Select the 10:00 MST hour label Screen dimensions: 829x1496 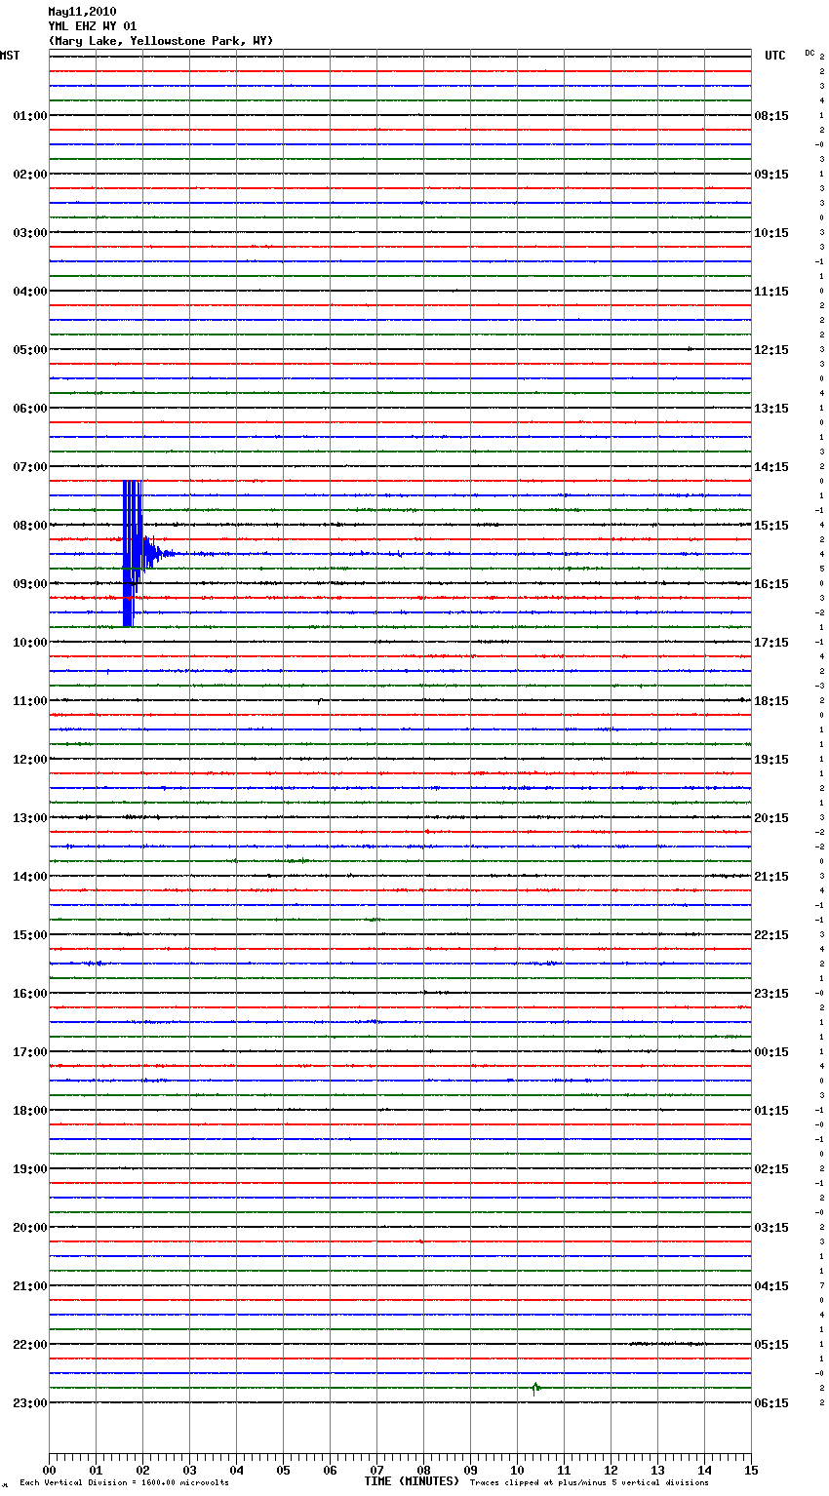29,642
